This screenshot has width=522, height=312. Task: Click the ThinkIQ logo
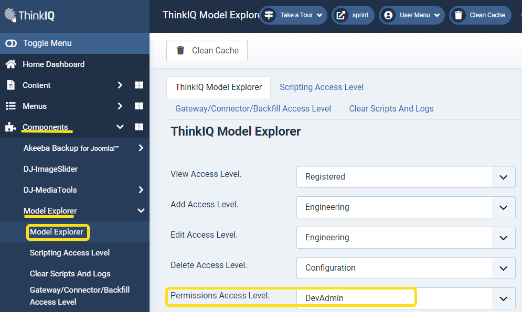tap(29, 15)
